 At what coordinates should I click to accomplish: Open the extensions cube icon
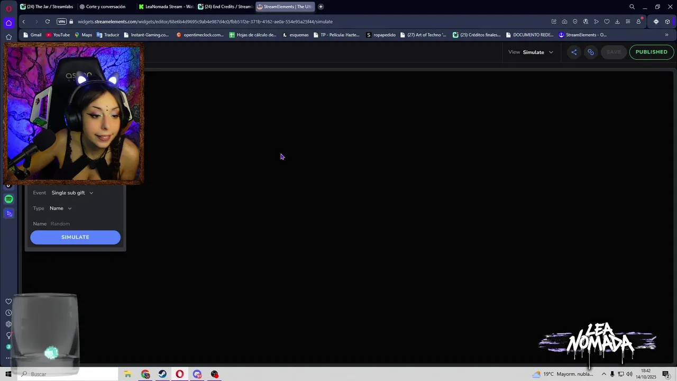coord(667,22)
